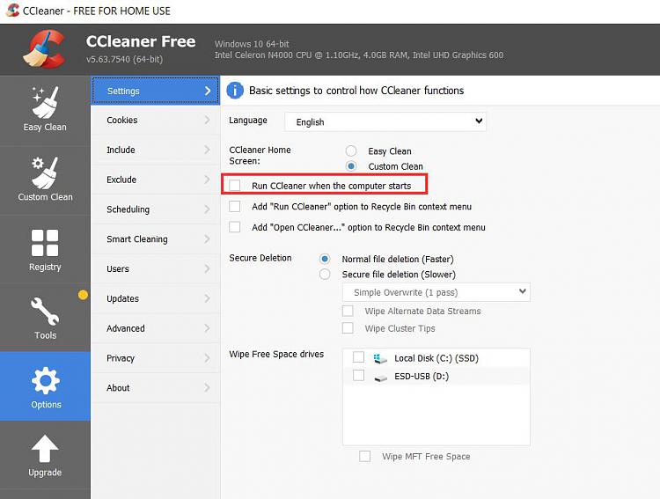Open the Smart Cleaning options page

[x=155, y=238]
